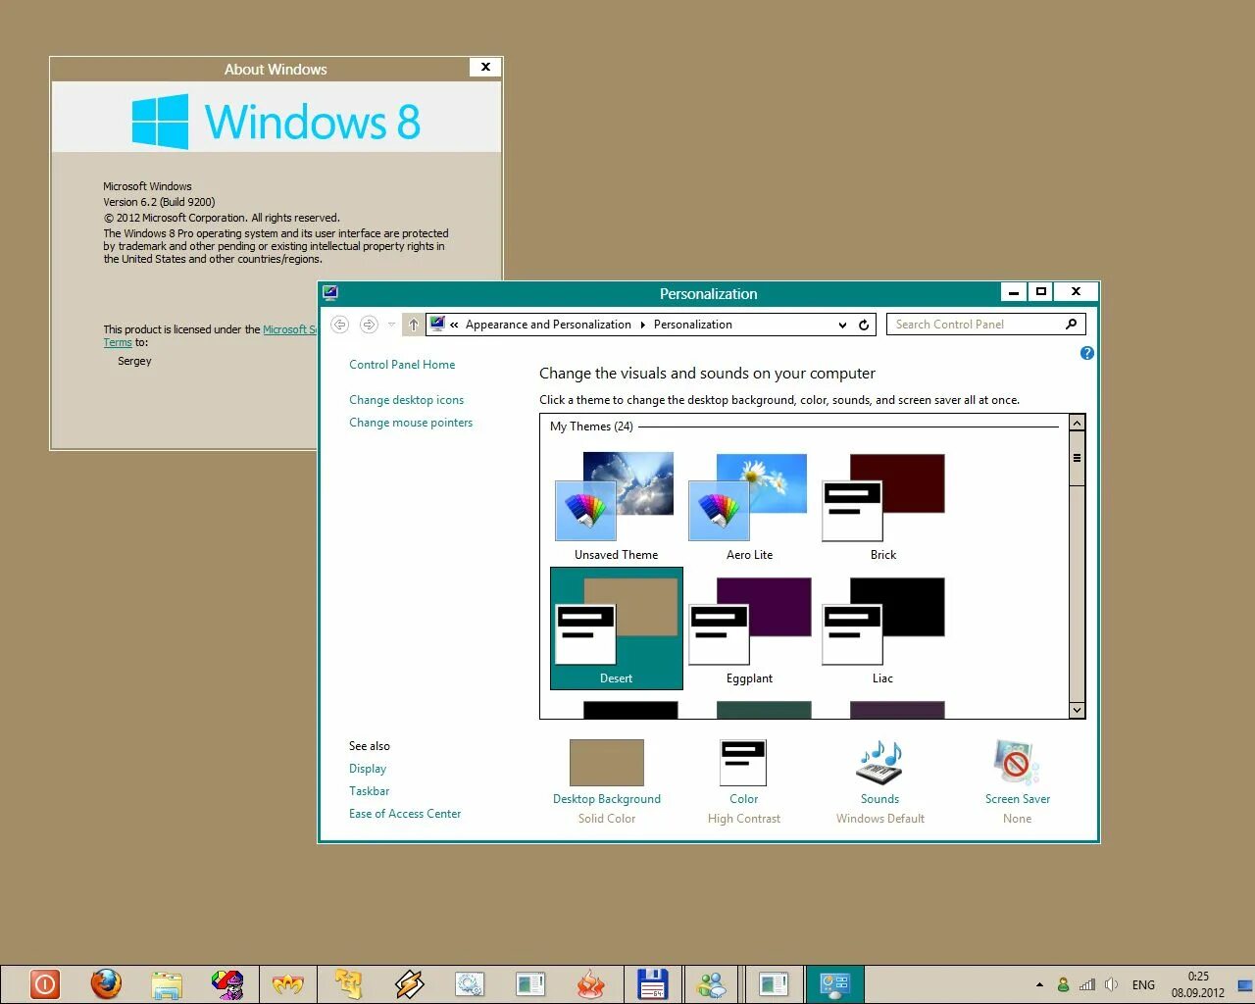
Task: Expand Appearance and Personalization breadcrumb arrow
Action: tap(643, 325)
